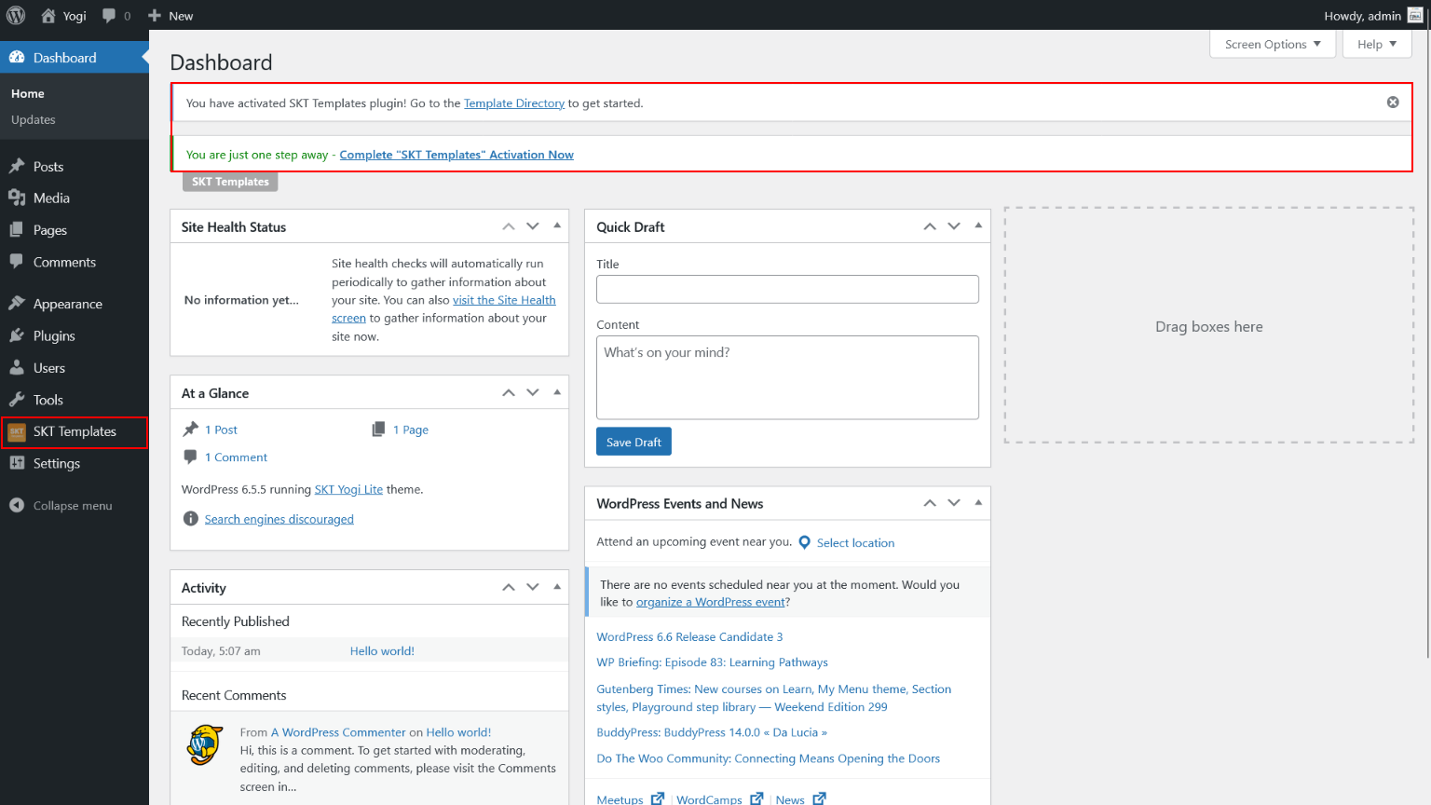This screenshot has width=1431, height=805.
Task: Click the Settings sidebar icon
Action: pyautogui.click(x=17, y=463)
